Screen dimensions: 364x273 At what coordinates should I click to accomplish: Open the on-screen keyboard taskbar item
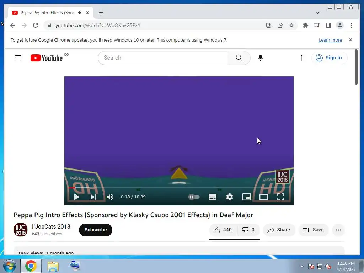point(75,266)
